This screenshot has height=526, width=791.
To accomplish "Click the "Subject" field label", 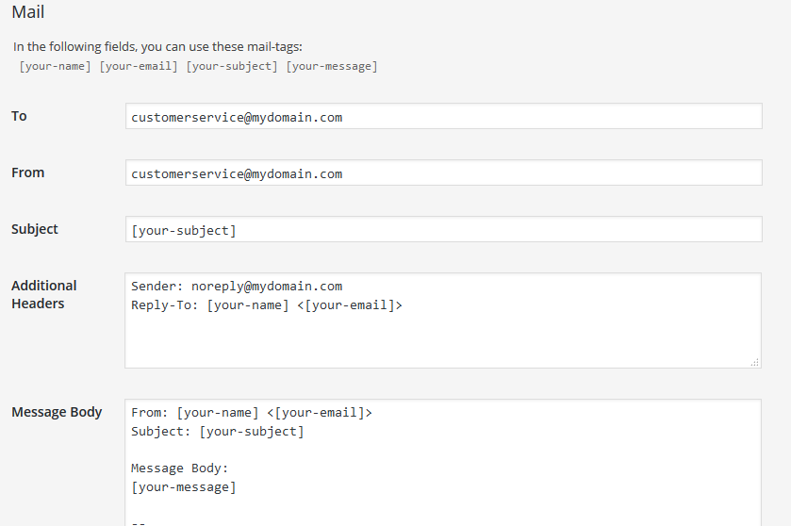I will tap(35, 229).
